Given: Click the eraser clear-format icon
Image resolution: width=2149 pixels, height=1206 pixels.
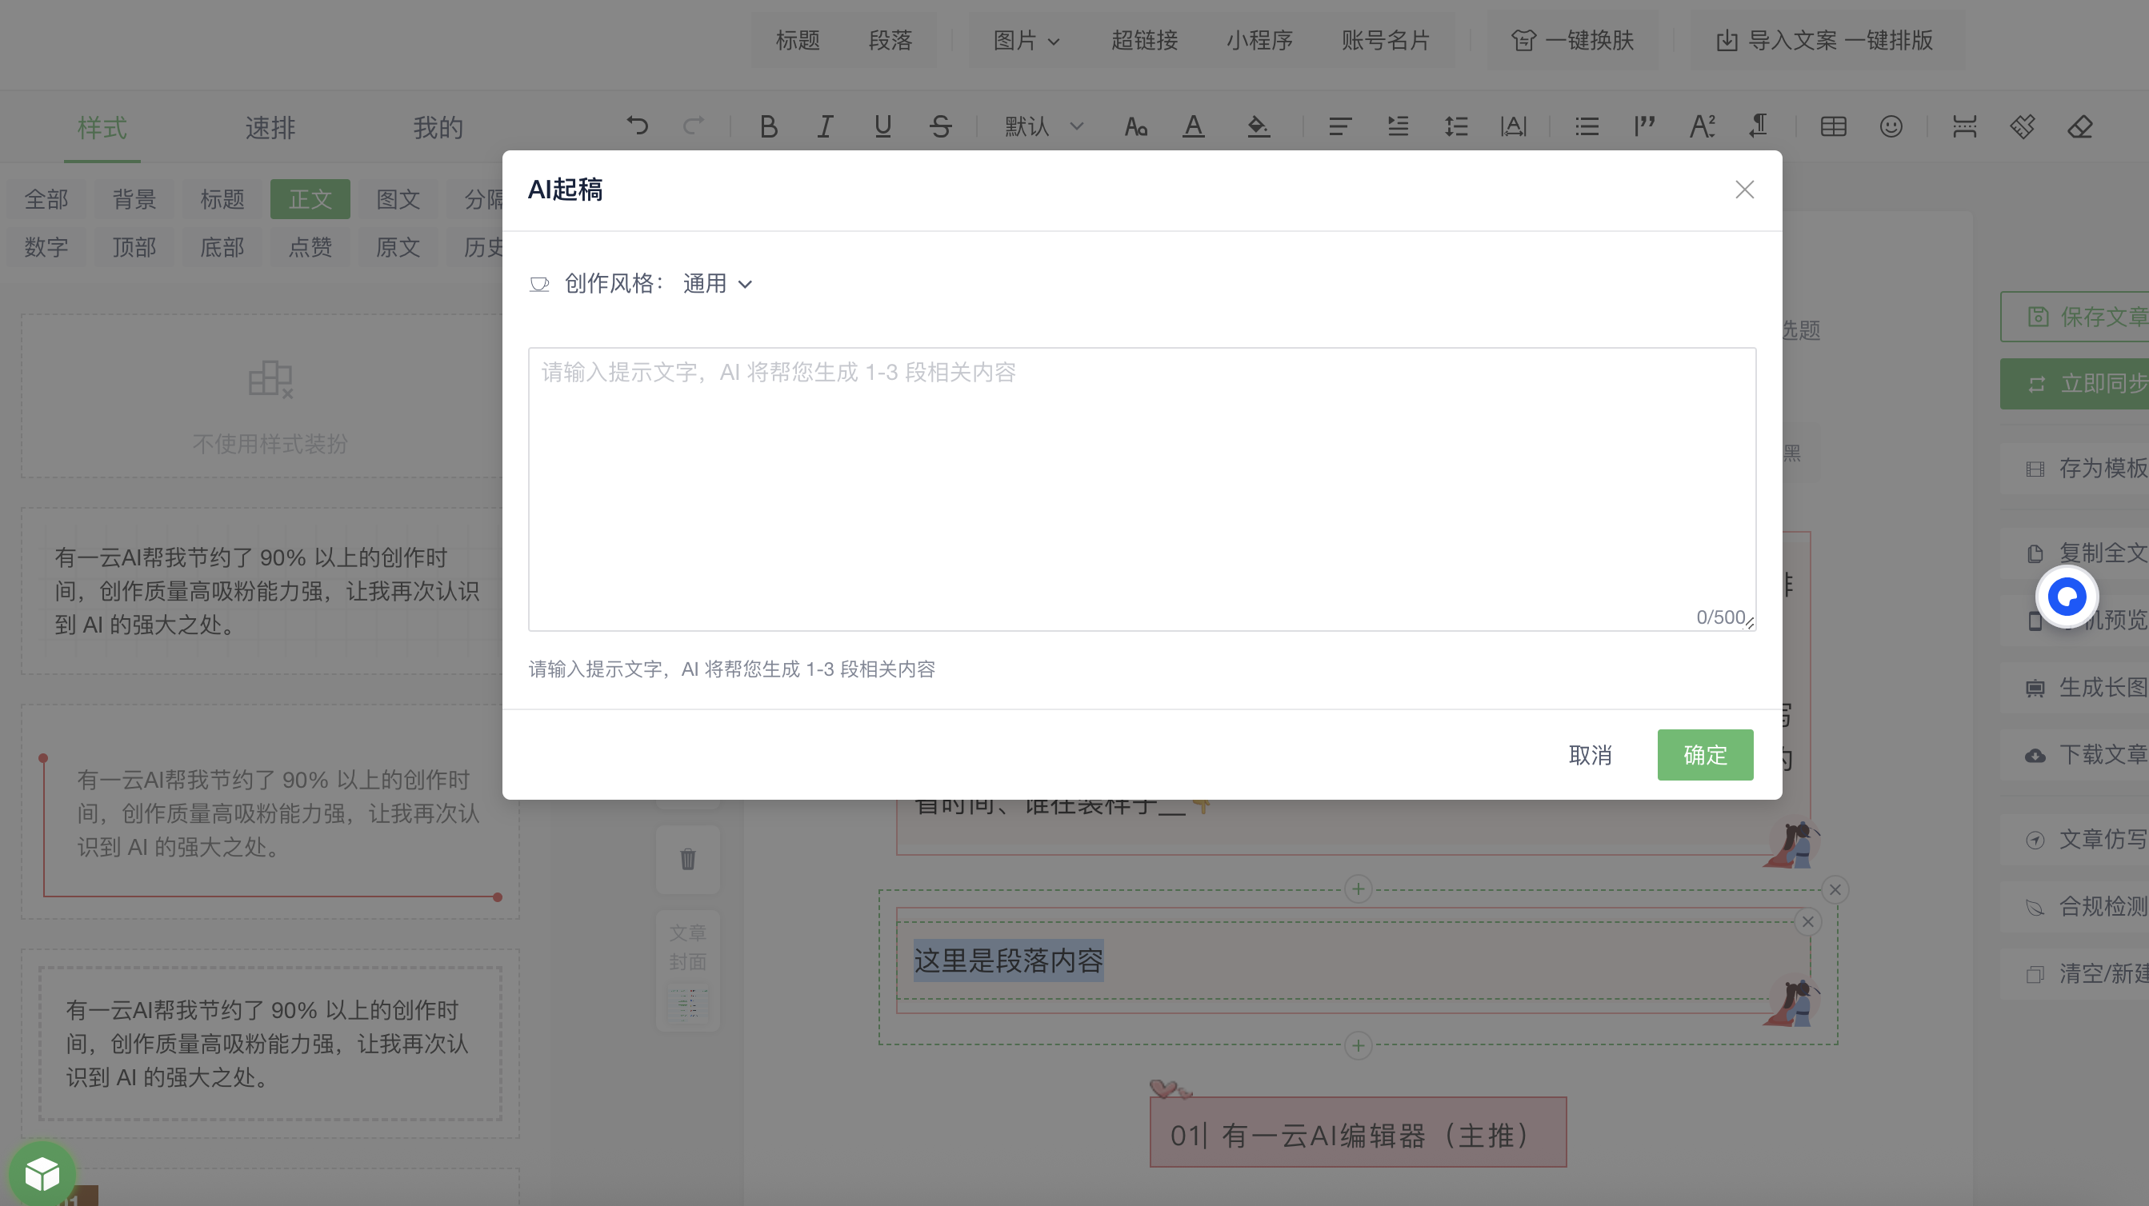Looking at the screenshot, I should coord(2079,127).
